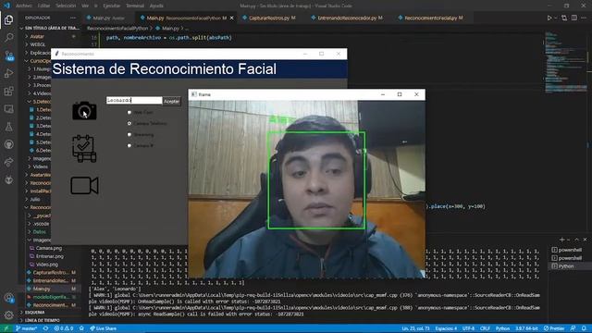Click the name input field containing Leonardo
Screen dimensions: 592x333
(x=134, y=100)
